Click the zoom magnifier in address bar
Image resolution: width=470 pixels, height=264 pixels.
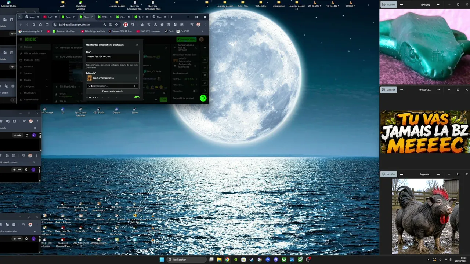pos(105,25)
